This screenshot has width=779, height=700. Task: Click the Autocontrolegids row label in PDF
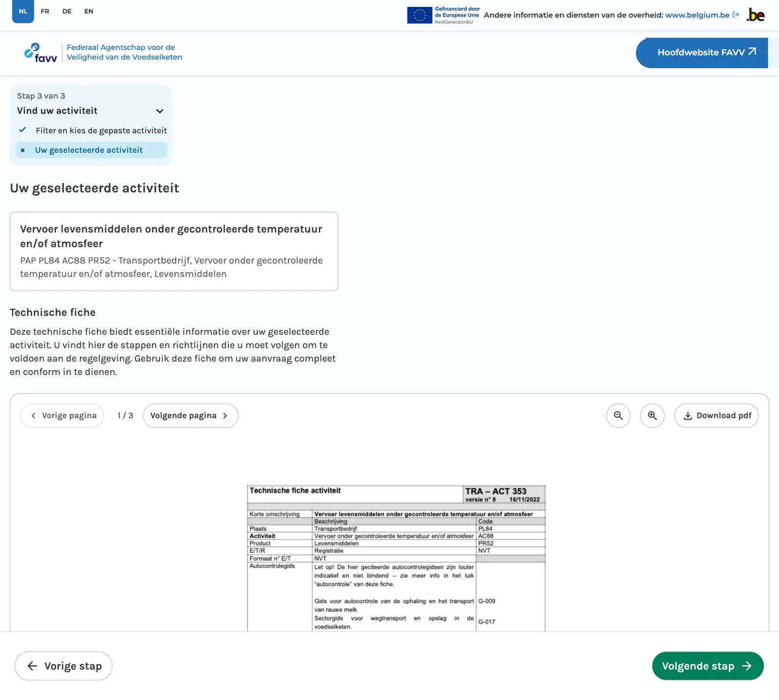point(272,566)
